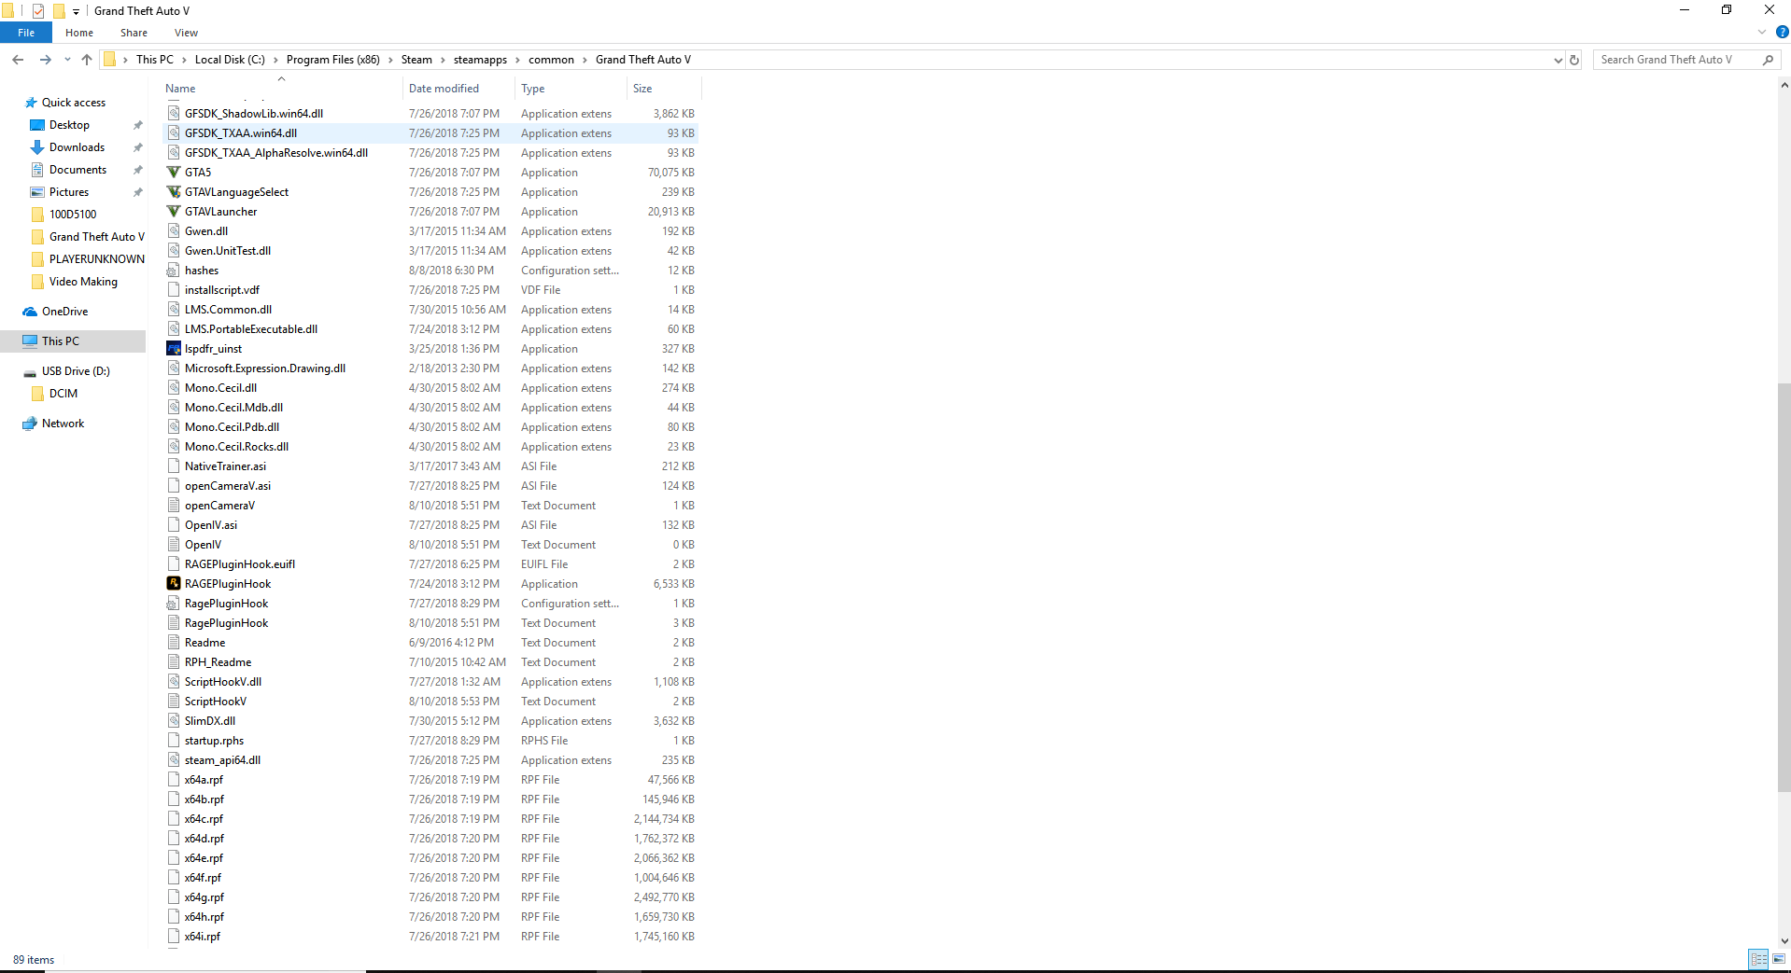Expand the chevron after steamapps in breadcrumb
Screen dimensions: 1791x973
coord(517,60)
